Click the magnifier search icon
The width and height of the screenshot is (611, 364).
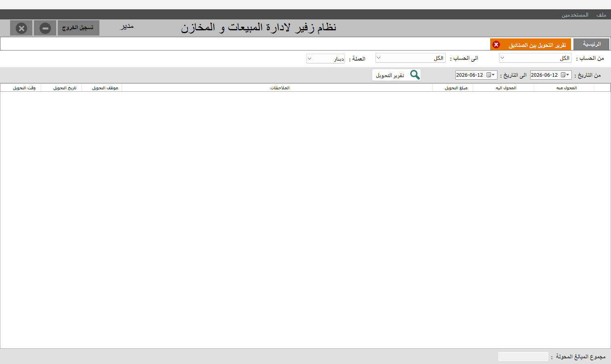[x=415, y=75]
